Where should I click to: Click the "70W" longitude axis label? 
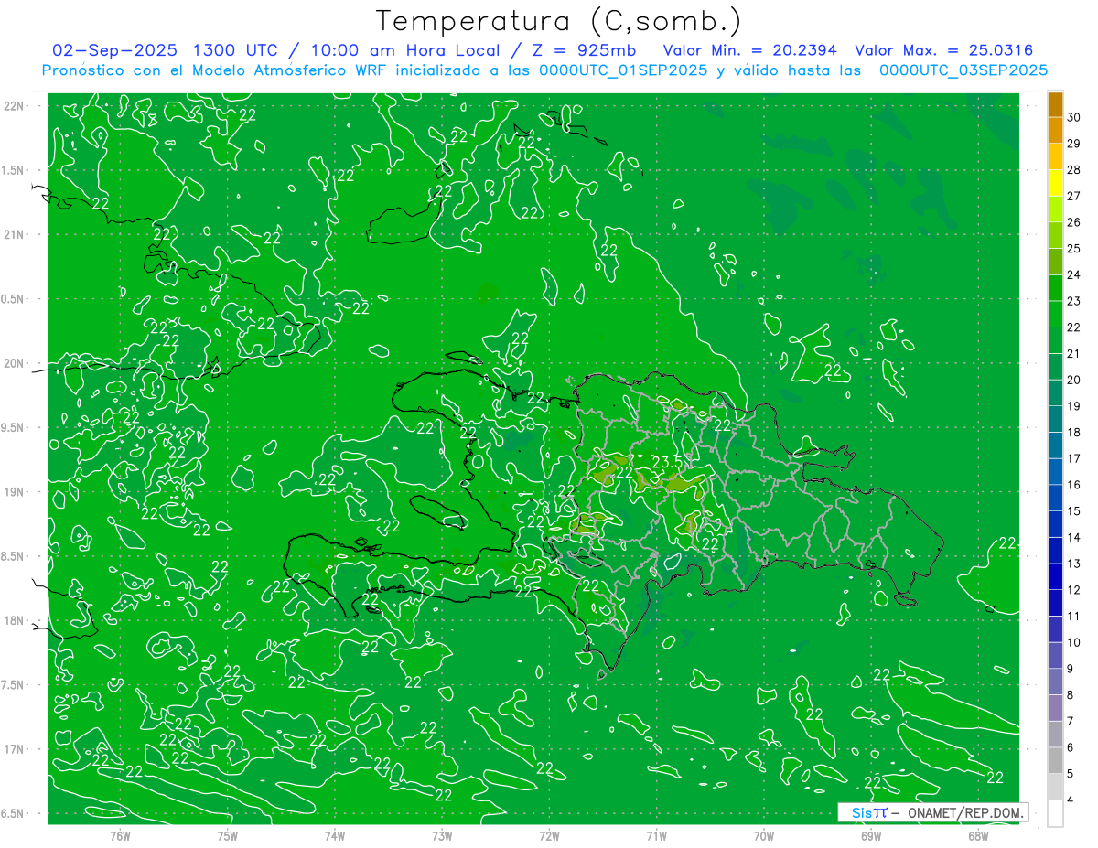pos(763,835)
